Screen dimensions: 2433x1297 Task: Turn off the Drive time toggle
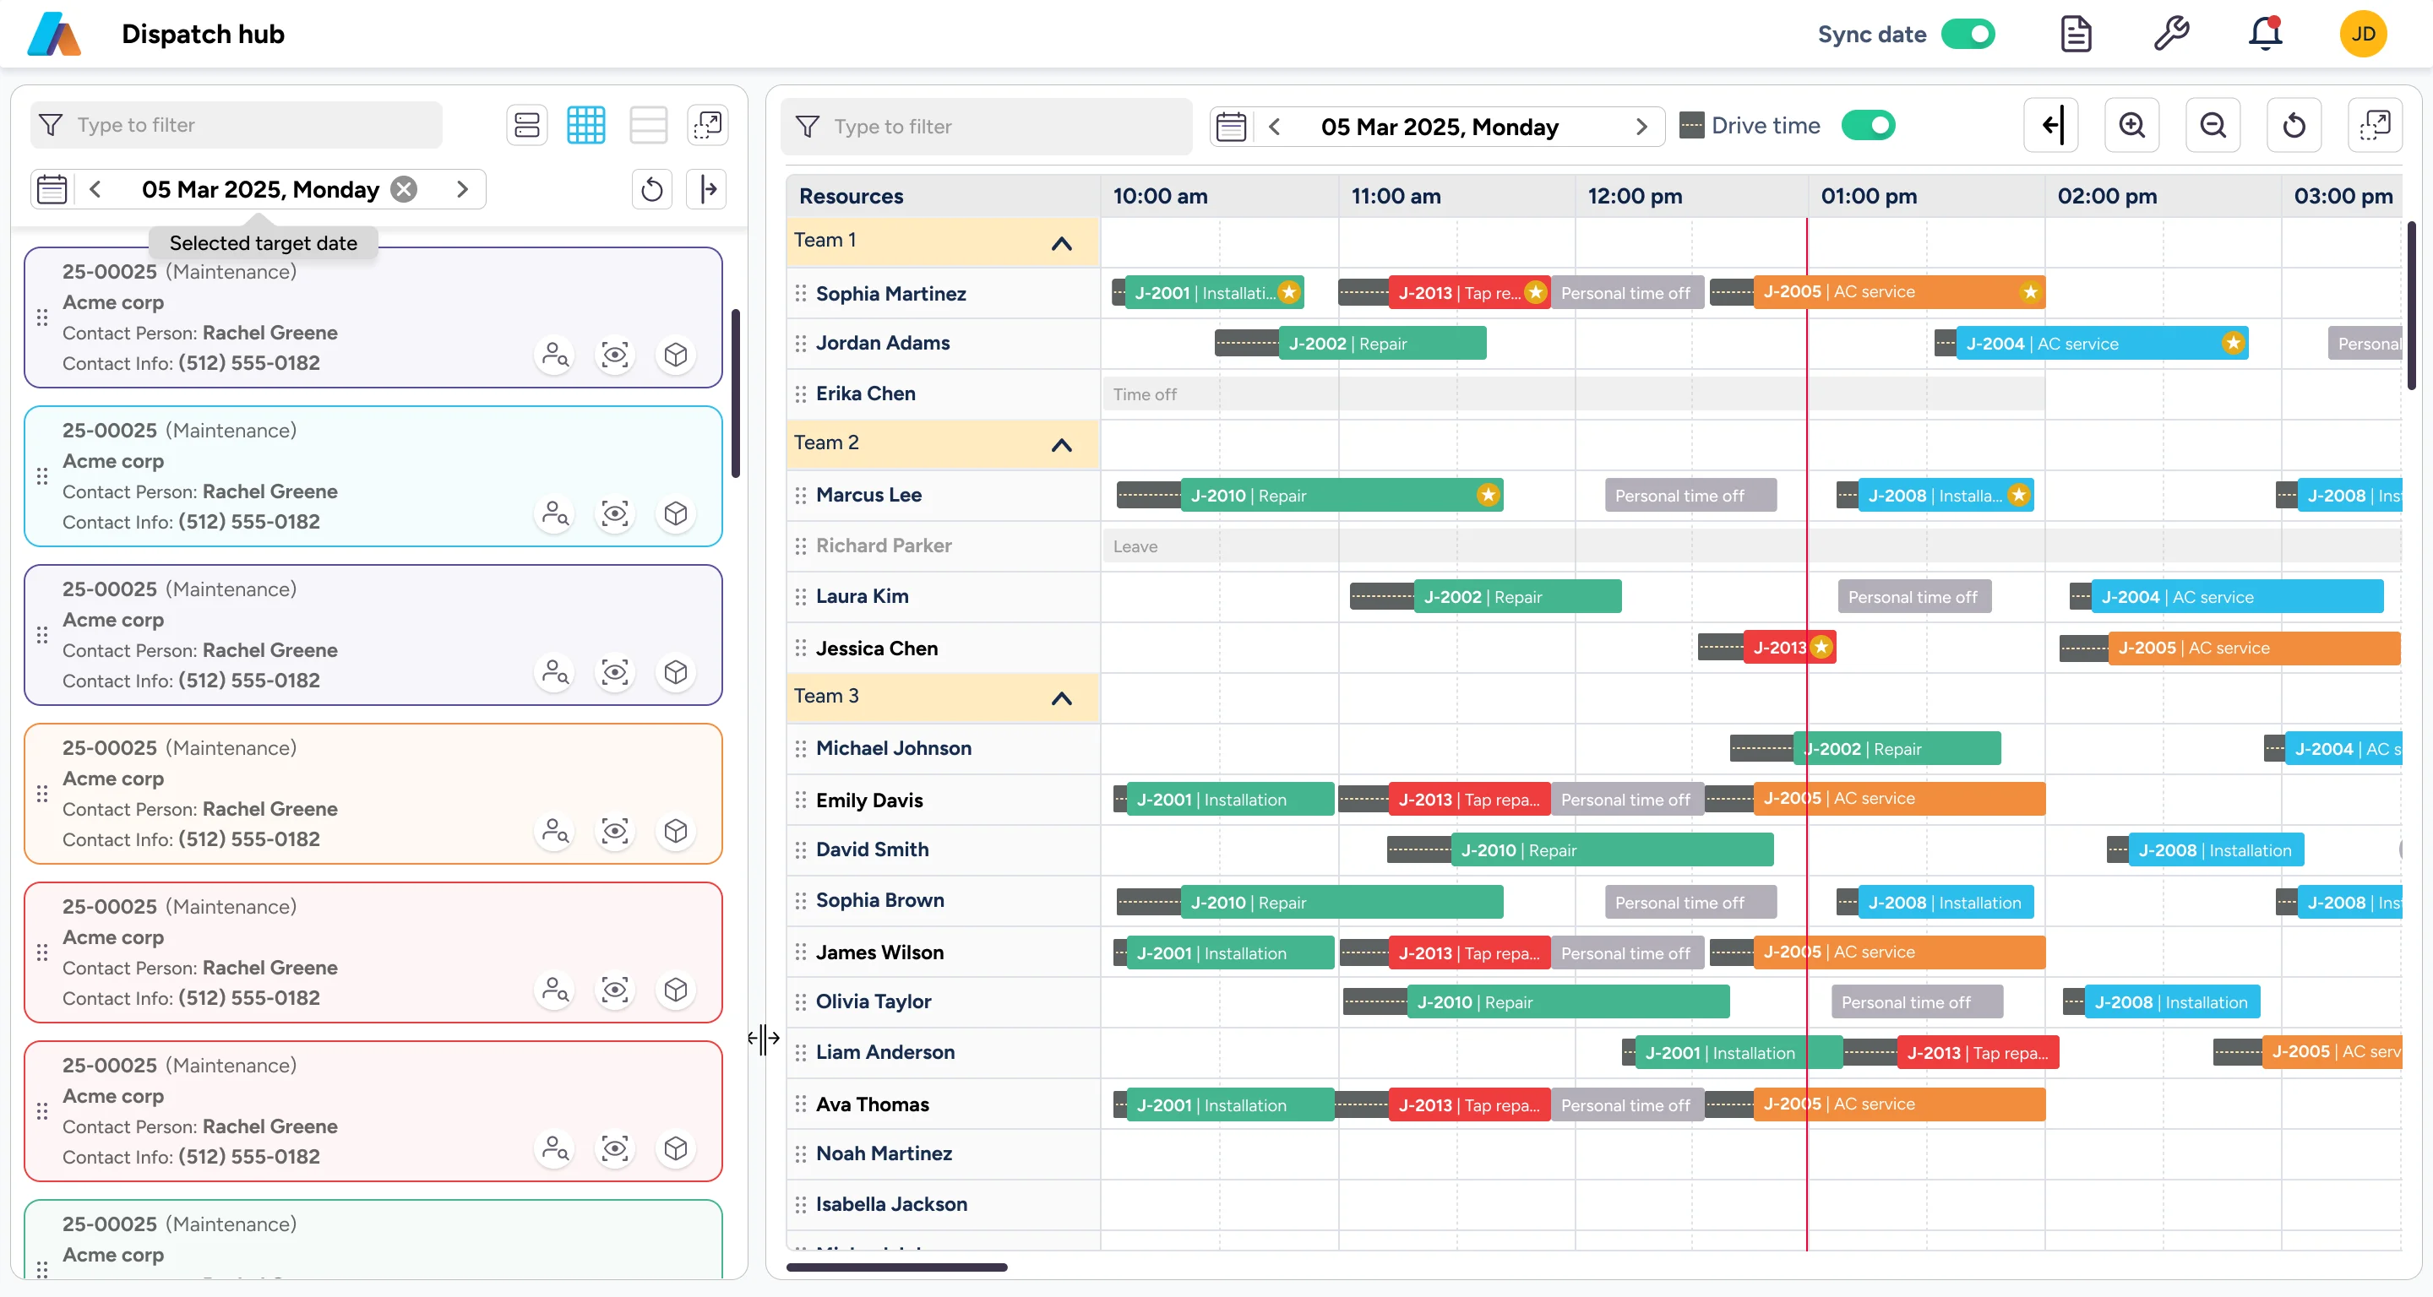1867,126
